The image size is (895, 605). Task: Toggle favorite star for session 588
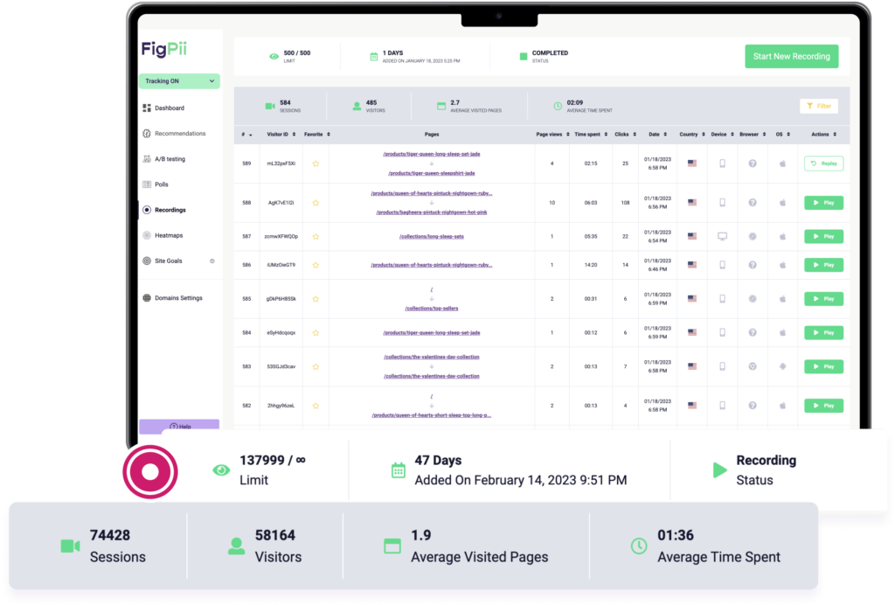coord(316,203)
